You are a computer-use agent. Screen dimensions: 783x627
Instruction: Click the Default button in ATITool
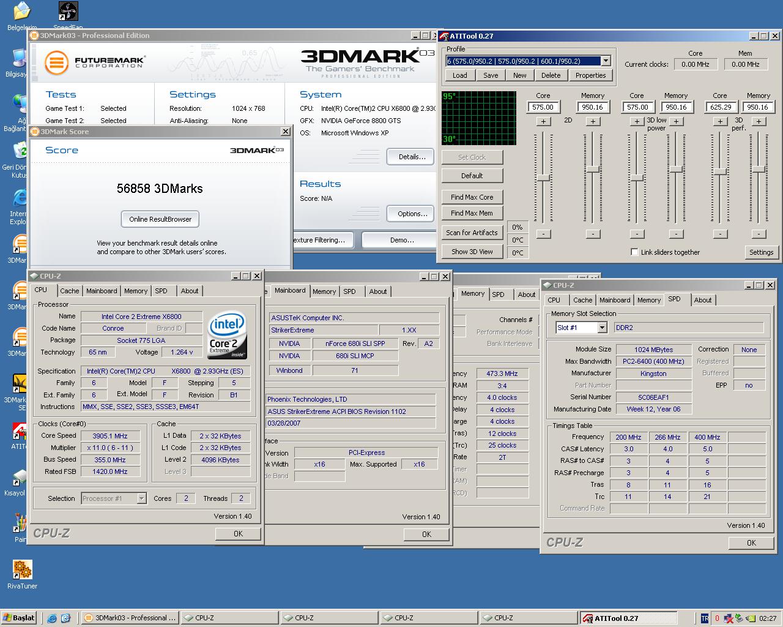(472, 176)
